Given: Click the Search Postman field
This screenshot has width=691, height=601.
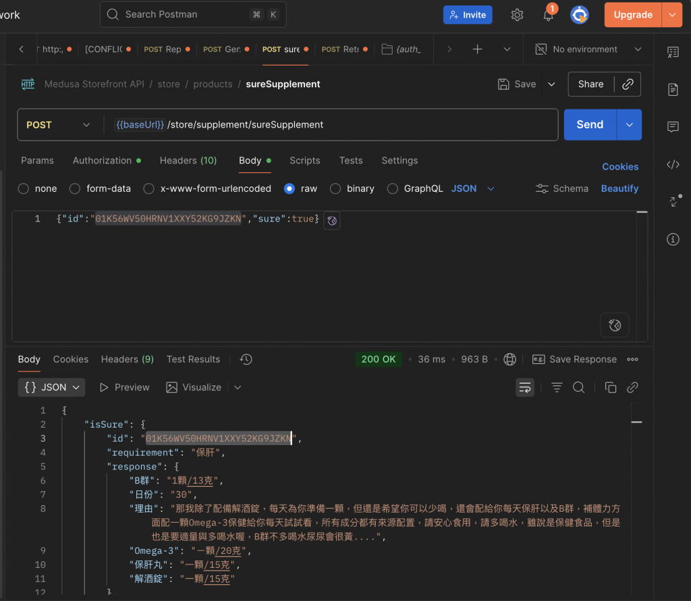Looking at the screenshot, I should (193, 15).
